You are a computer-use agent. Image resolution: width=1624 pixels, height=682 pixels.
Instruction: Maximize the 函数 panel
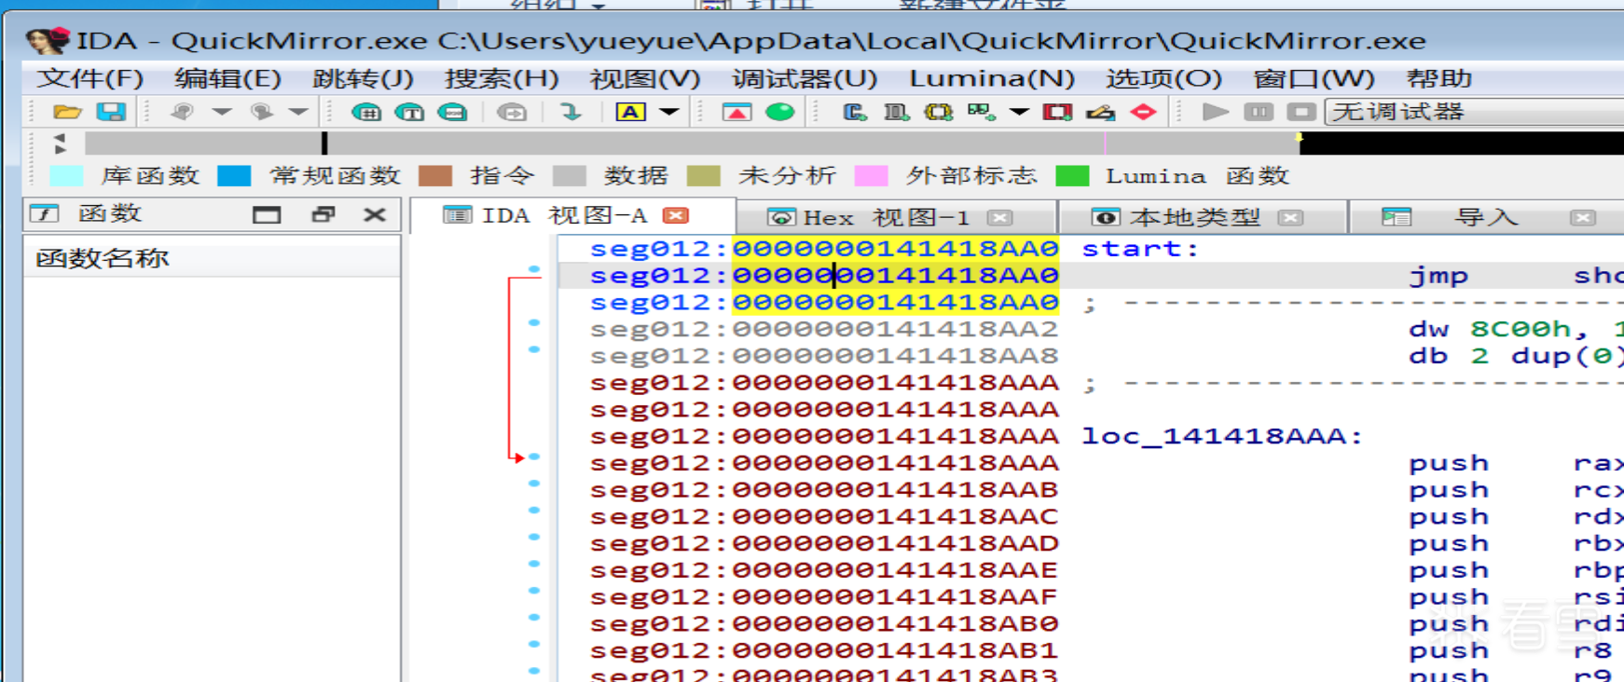point(267,215)
